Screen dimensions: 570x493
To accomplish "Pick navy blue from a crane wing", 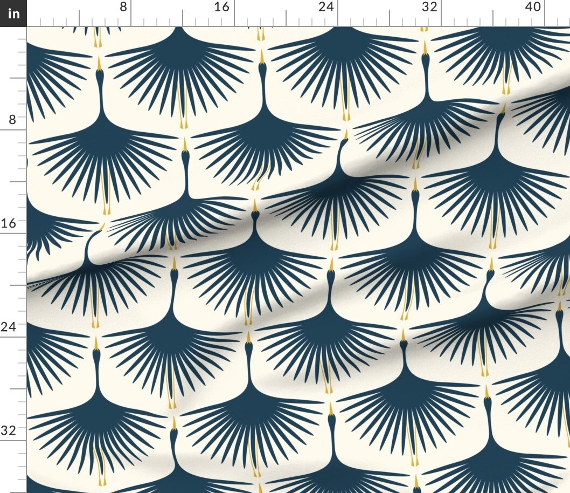I will tap(183, 54).
